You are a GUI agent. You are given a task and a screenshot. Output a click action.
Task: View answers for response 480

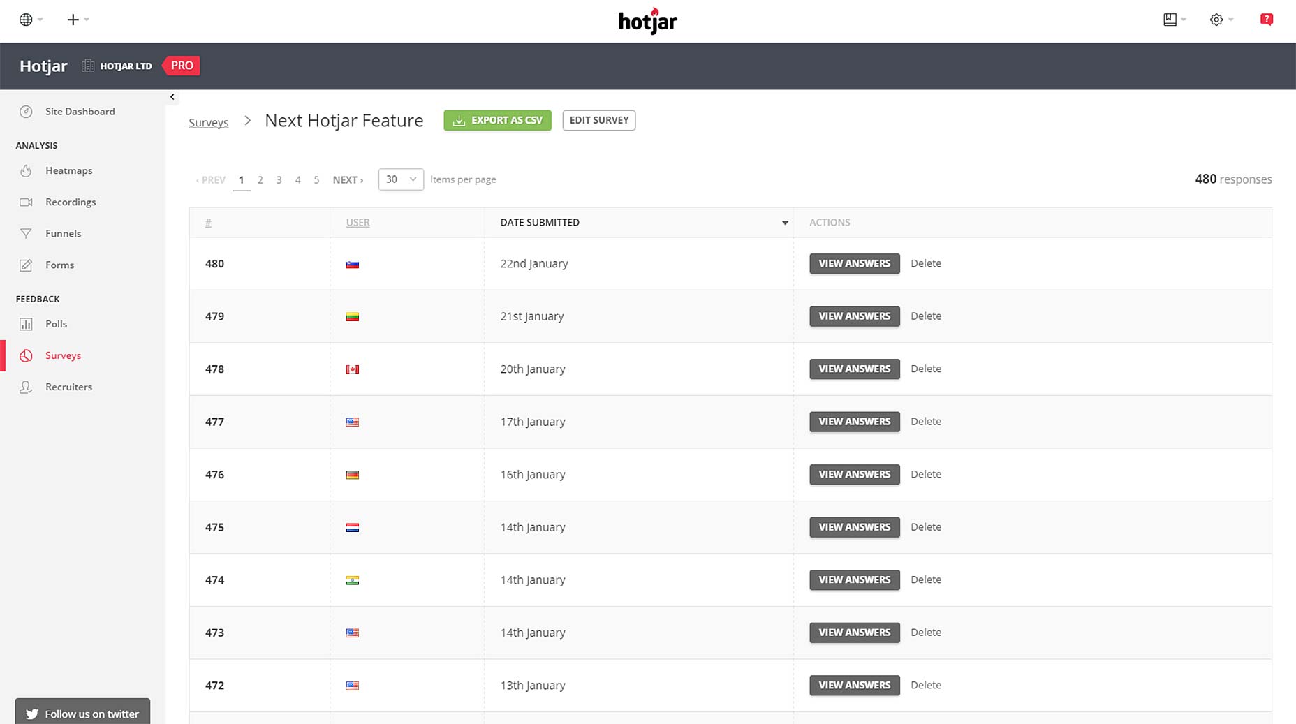pos(855,263)
